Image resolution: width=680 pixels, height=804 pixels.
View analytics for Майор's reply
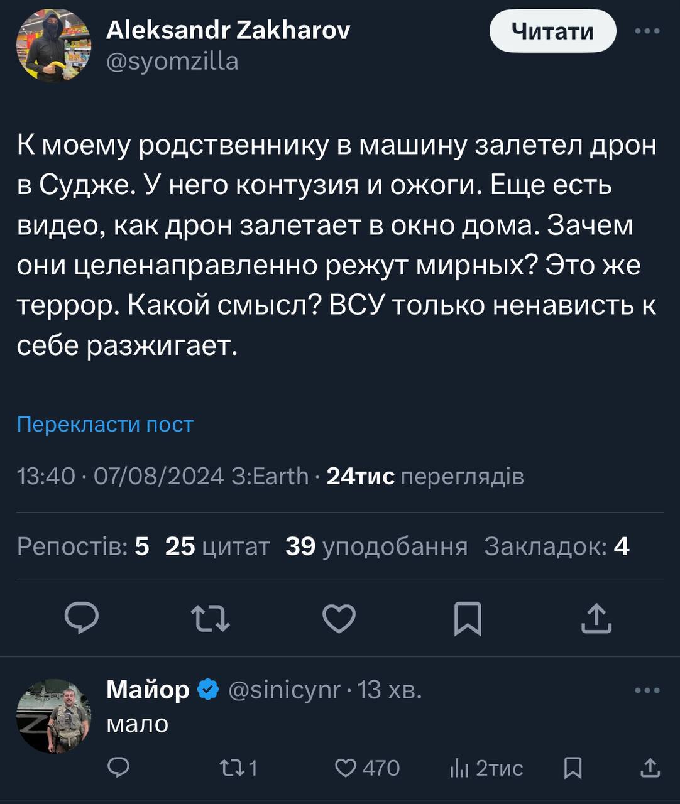(x=486, y=768)
